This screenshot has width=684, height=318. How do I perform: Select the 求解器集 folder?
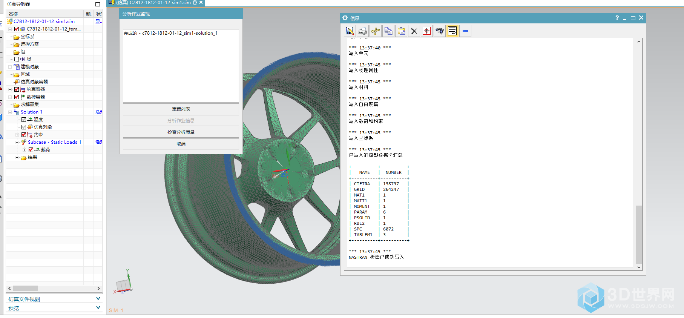click(x=30, y=104)
